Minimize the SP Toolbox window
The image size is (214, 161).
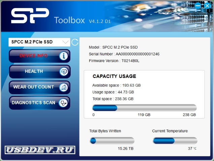click(x=198, y=6)
